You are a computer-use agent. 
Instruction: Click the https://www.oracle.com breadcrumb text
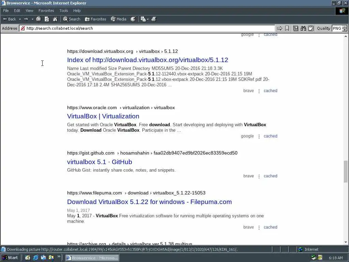point(92,107)
